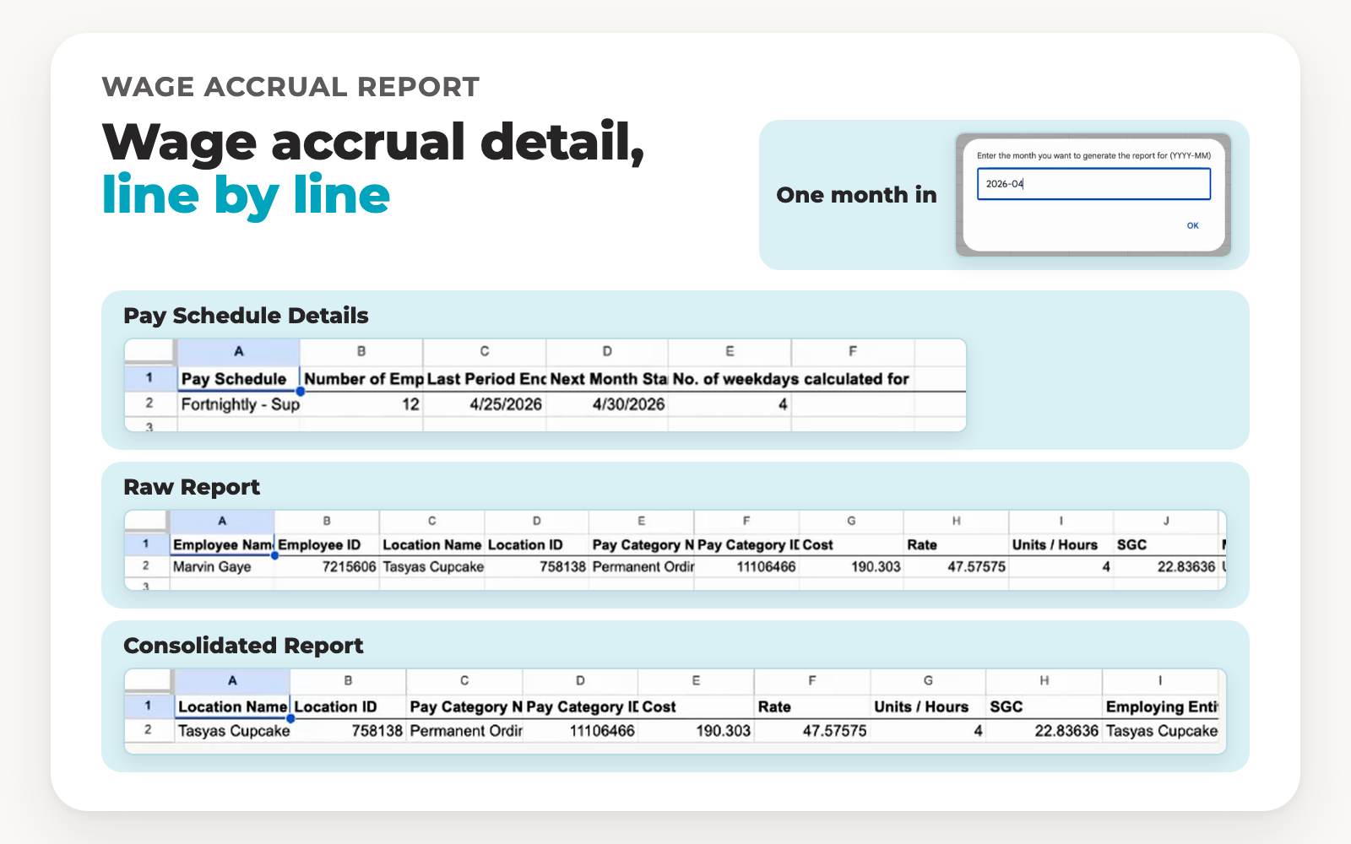Select column F header in Pay Schedule Details
The image size is (1351, 844).
(853, 352)
